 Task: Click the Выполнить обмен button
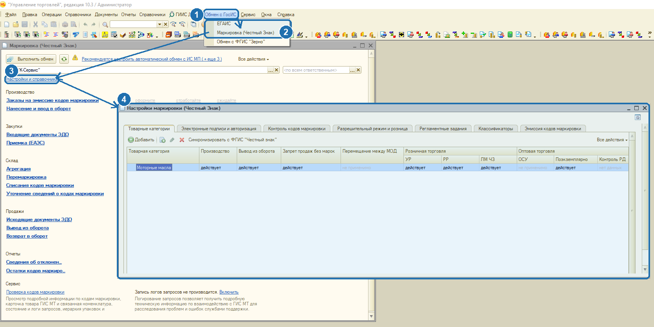click(31, 59)
